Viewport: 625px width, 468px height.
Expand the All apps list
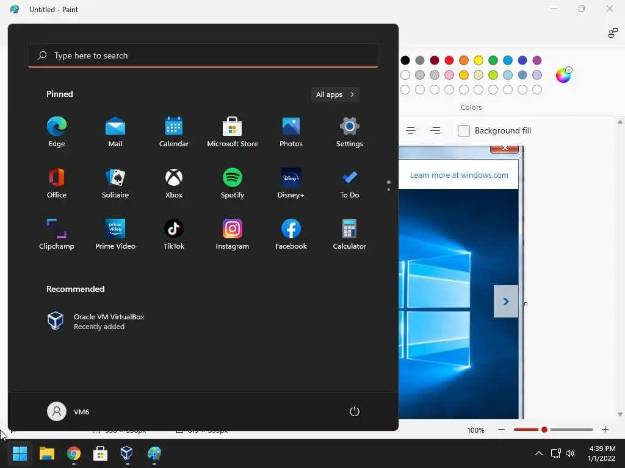(335, 94)
